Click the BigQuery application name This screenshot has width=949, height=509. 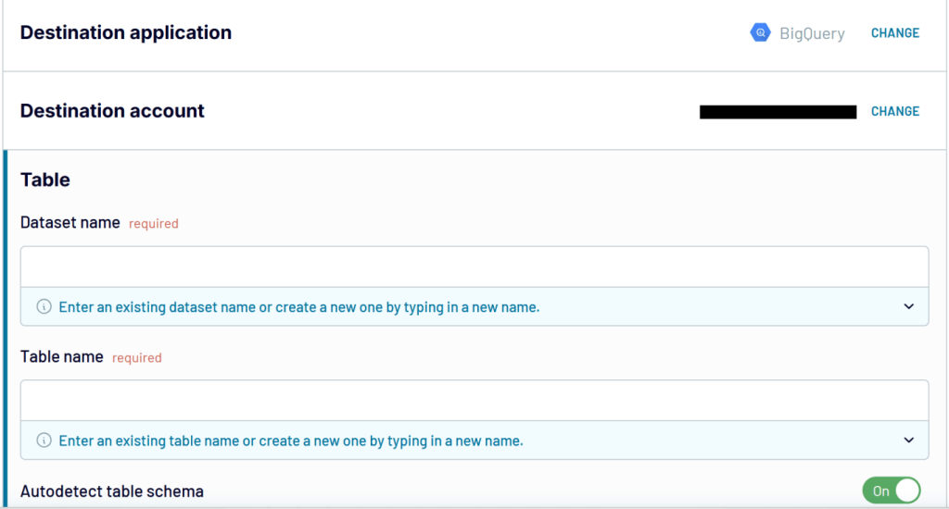(x=812, y=34)
